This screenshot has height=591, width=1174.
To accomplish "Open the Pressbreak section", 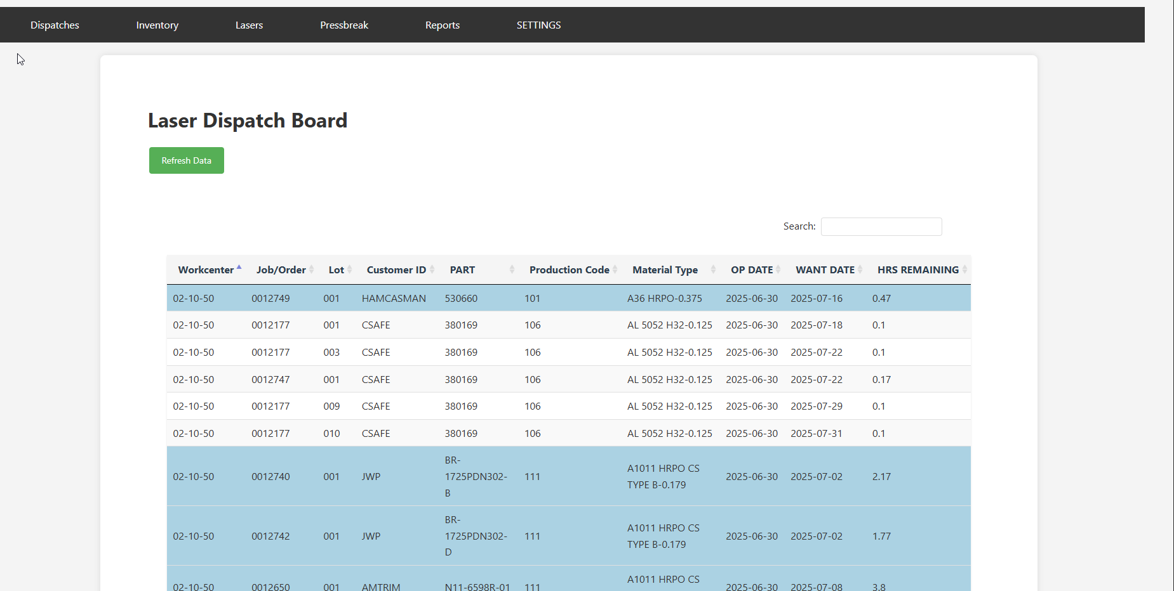I will tap(344, 25).
